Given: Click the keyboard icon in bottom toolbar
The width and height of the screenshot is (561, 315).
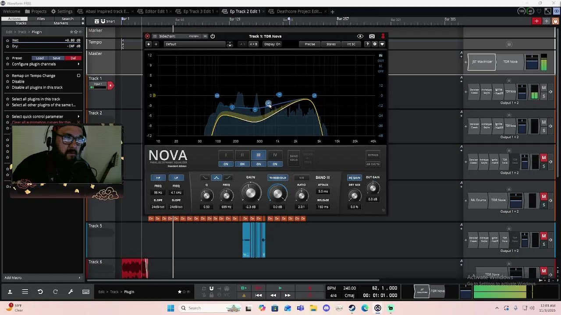Looking at the screenshot, I should pyautogui.click(x=86, y=292).
